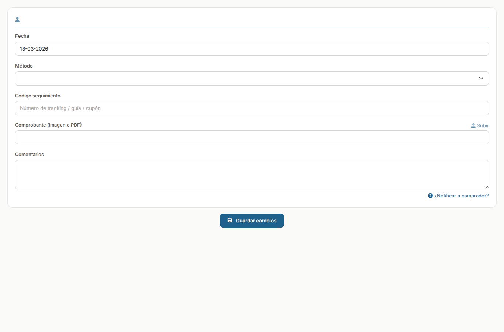
Task: Click the Comentarios section label
Action: [x=30, y=154]
